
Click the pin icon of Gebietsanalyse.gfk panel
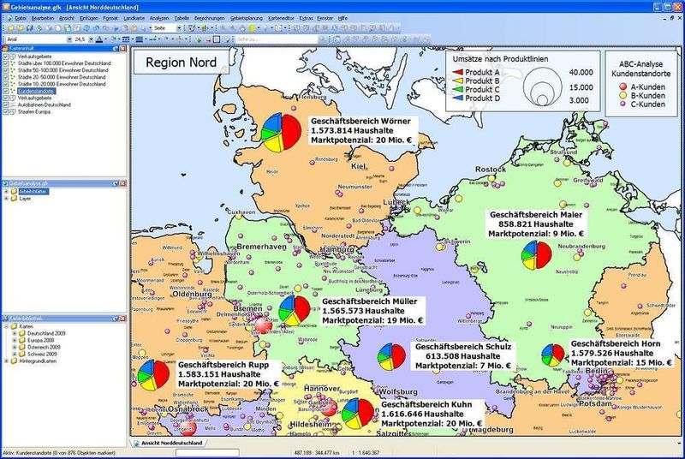[116, 184]
